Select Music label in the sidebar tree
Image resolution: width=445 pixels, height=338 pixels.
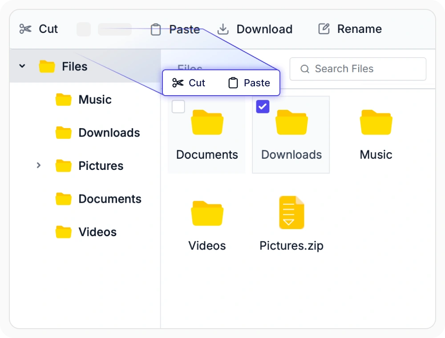pos(95,100)
